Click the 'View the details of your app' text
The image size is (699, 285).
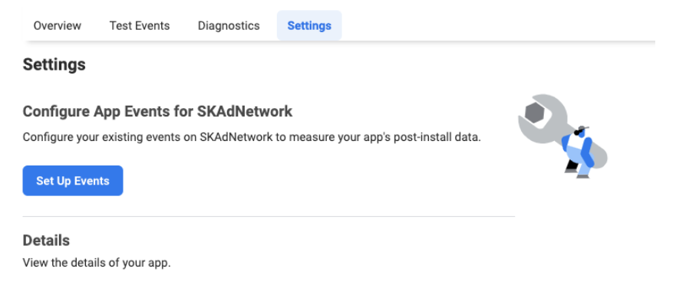tap(97, 263)
